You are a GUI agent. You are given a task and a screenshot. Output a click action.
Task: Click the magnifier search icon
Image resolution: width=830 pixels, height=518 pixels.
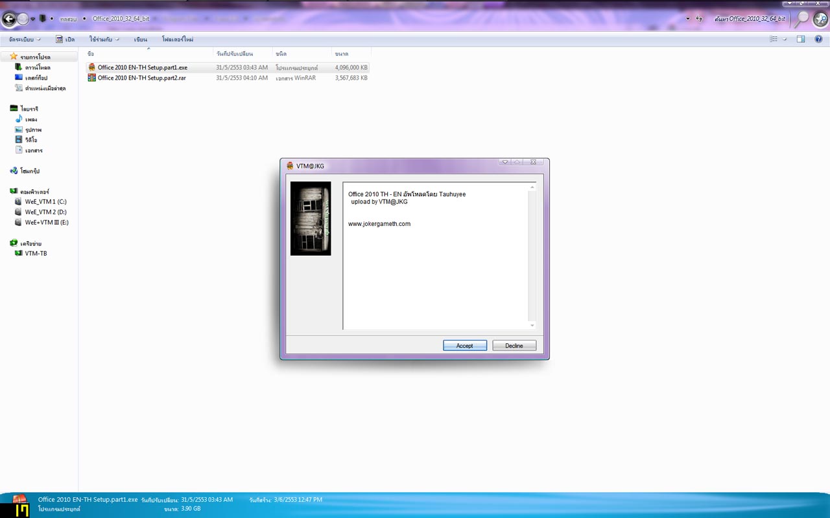[x=802, y=19]
